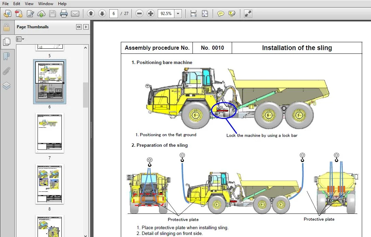Open the Bookmarks panel icon

pyautogui.click(x=6, y=56)
